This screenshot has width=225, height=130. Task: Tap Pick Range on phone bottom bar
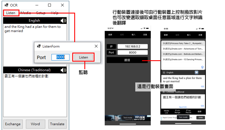[x=177, y=111]
